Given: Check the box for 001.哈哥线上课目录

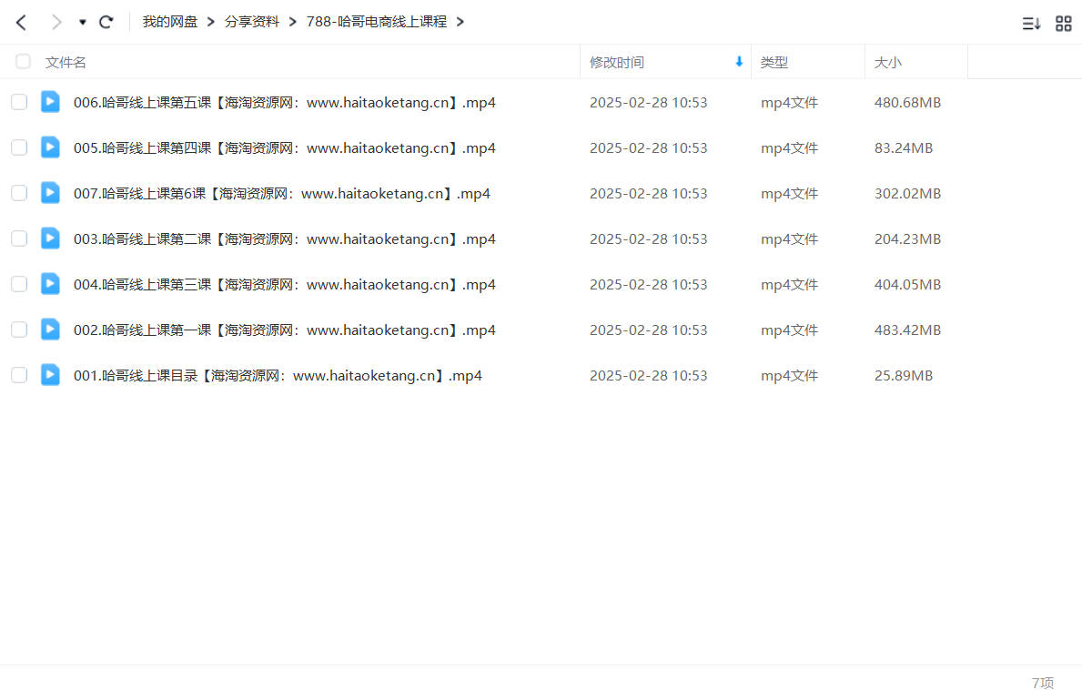Looking at the screenshot, I should point(19,375).
